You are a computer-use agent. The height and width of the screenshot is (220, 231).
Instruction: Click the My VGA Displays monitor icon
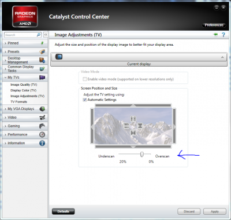pos(42,109)
